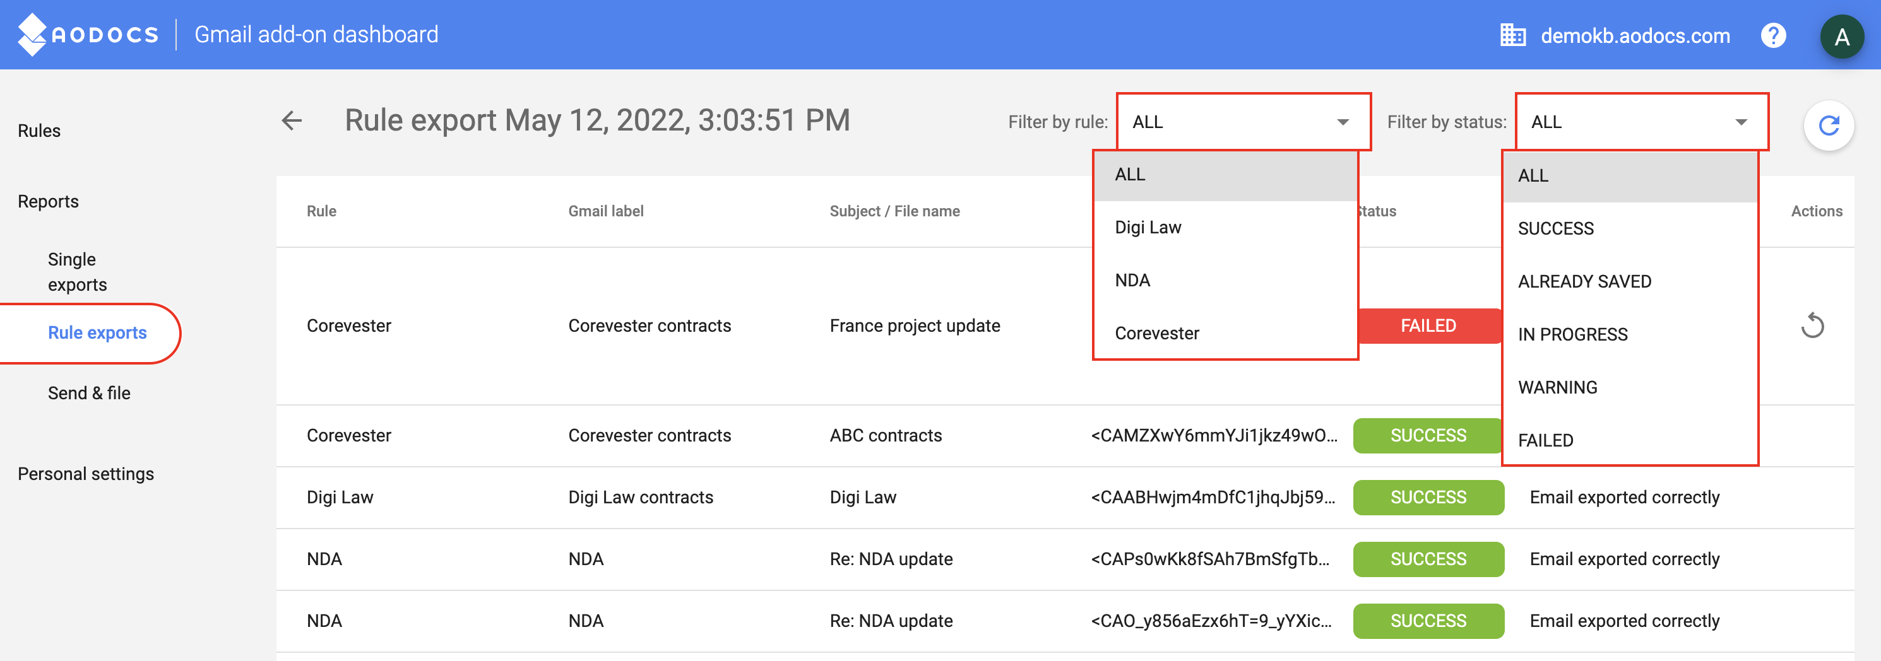1881x661 pixels.
Task: Refresh the export list with the reload icon
Action: pos(1829,124)
